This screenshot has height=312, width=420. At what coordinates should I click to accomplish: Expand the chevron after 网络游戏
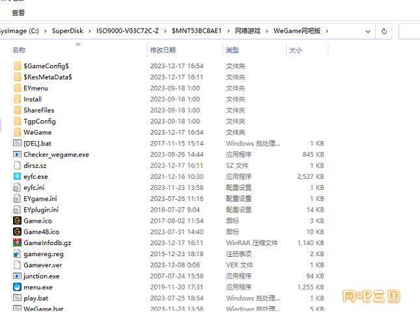[267, 31]
